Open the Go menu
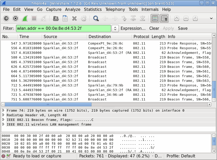Screen dimensions: 217x160 pyautogui.click(x=40, y=9)
